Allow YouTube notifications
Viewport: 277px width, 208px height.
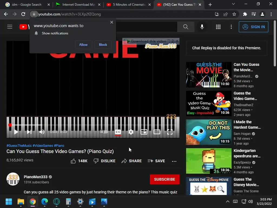[x=83, y=45]
